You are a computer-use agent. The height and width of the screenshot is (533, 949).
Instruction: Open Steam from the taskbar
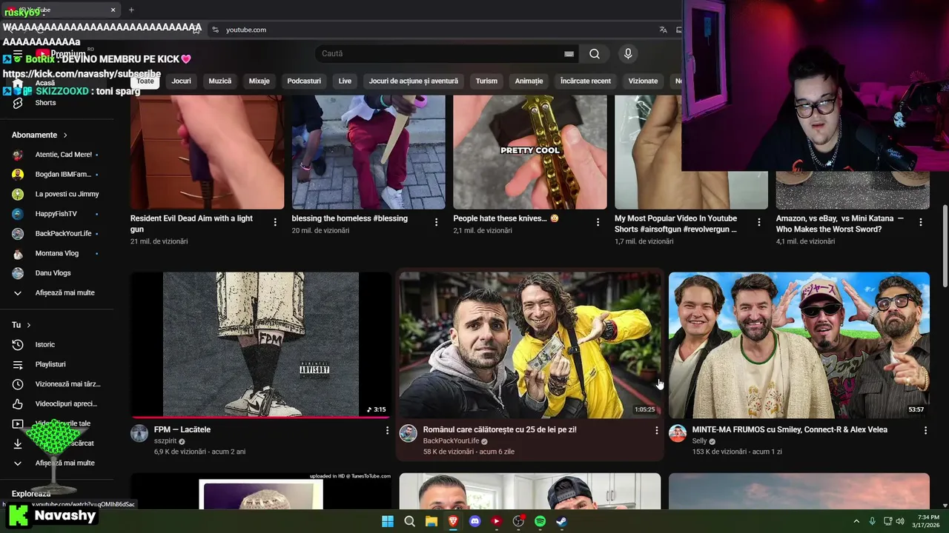click(562, 521)
